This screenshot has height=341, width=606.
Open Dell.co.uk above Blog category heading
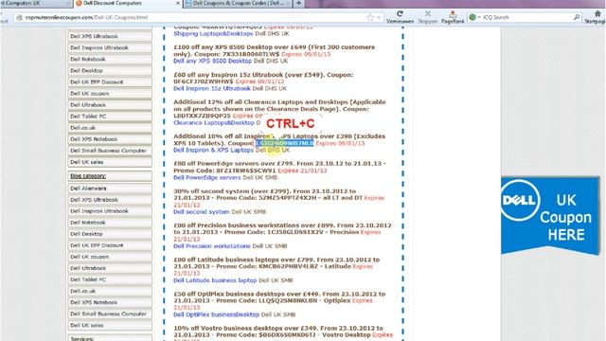click(x=110, y=128)
